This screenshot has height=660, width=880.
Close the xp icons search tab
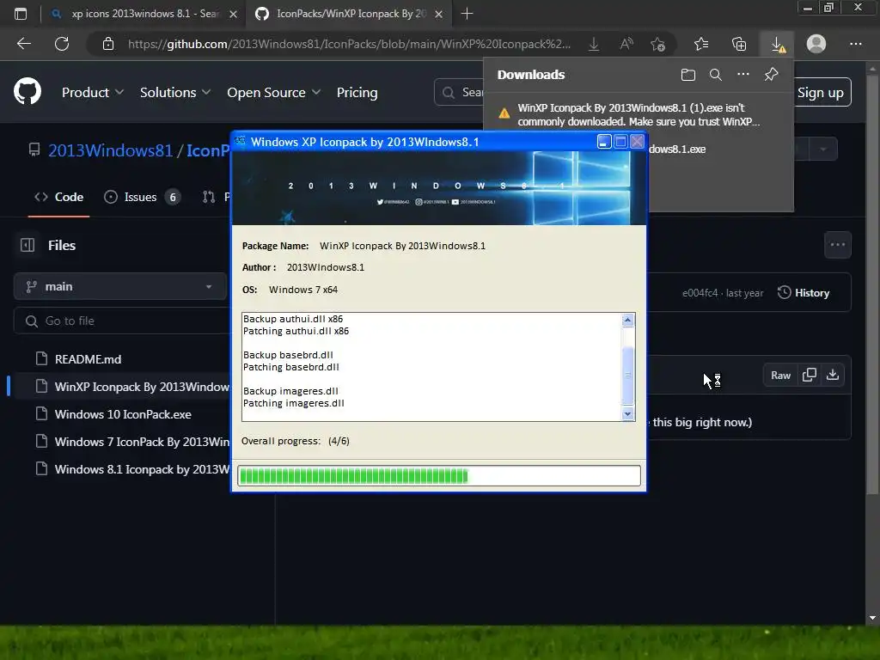[x=233, y=14]
